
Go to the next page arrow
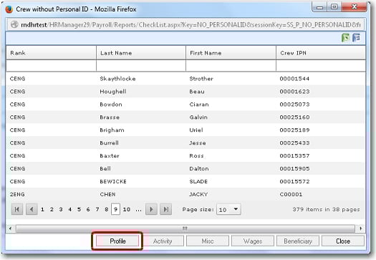[151, 209]
